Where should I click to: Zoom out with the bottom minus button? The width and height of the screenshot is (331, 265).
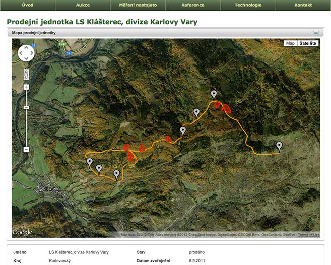pyautogui.click(x=26, y=149)
